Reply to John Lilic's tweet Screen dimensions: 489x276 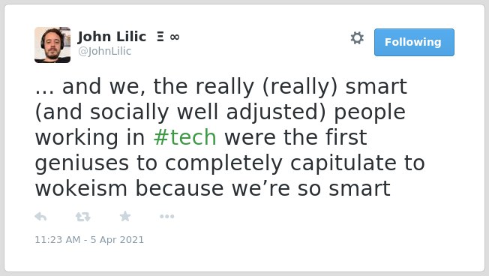[40, 217]
